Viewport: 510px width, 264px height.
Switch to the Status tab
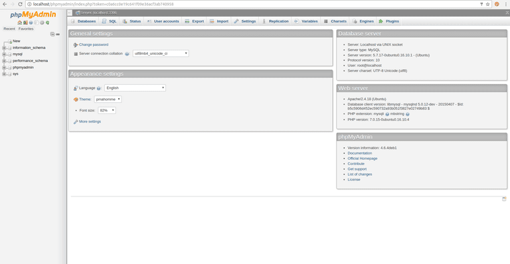pos(131,21)
